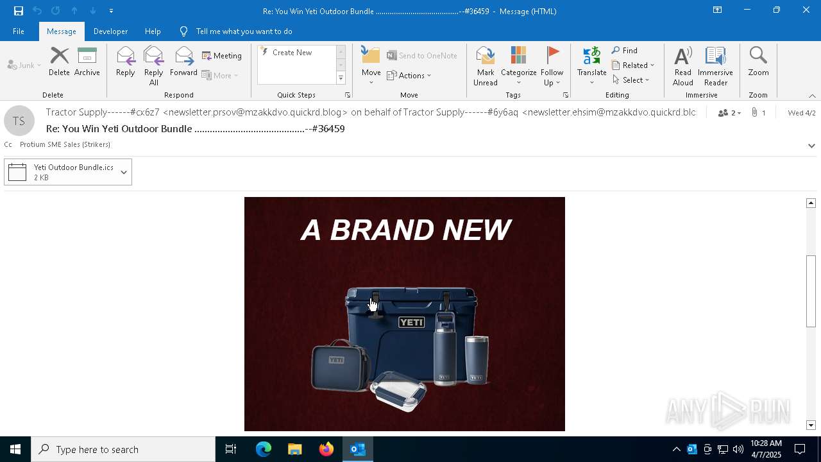Screen dimensions: 821x462
Task: Click the Next Item down arrow
Action: pyautogui.click(x=93, y=11)
